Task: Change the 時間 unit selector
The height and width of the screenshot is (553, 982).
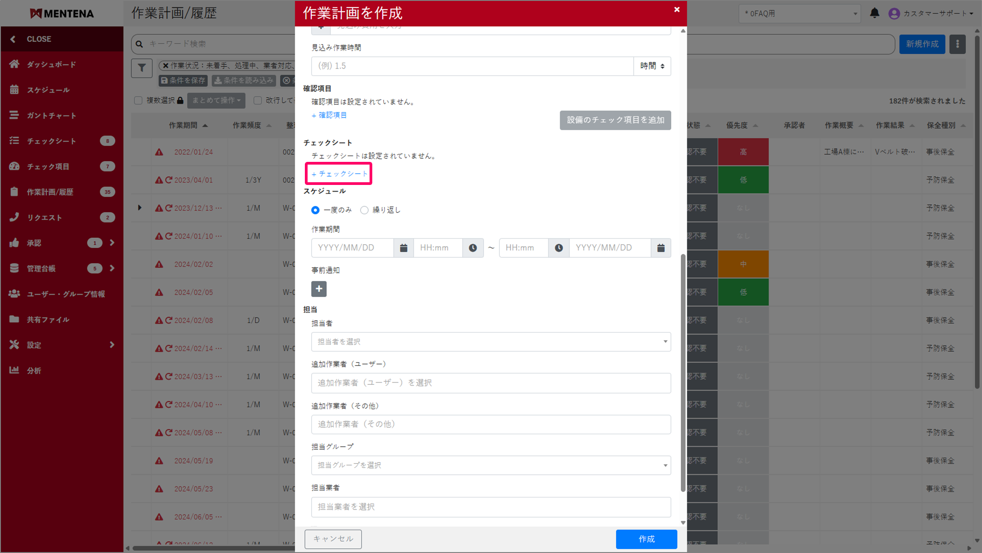Action: (x=652, y=66)
